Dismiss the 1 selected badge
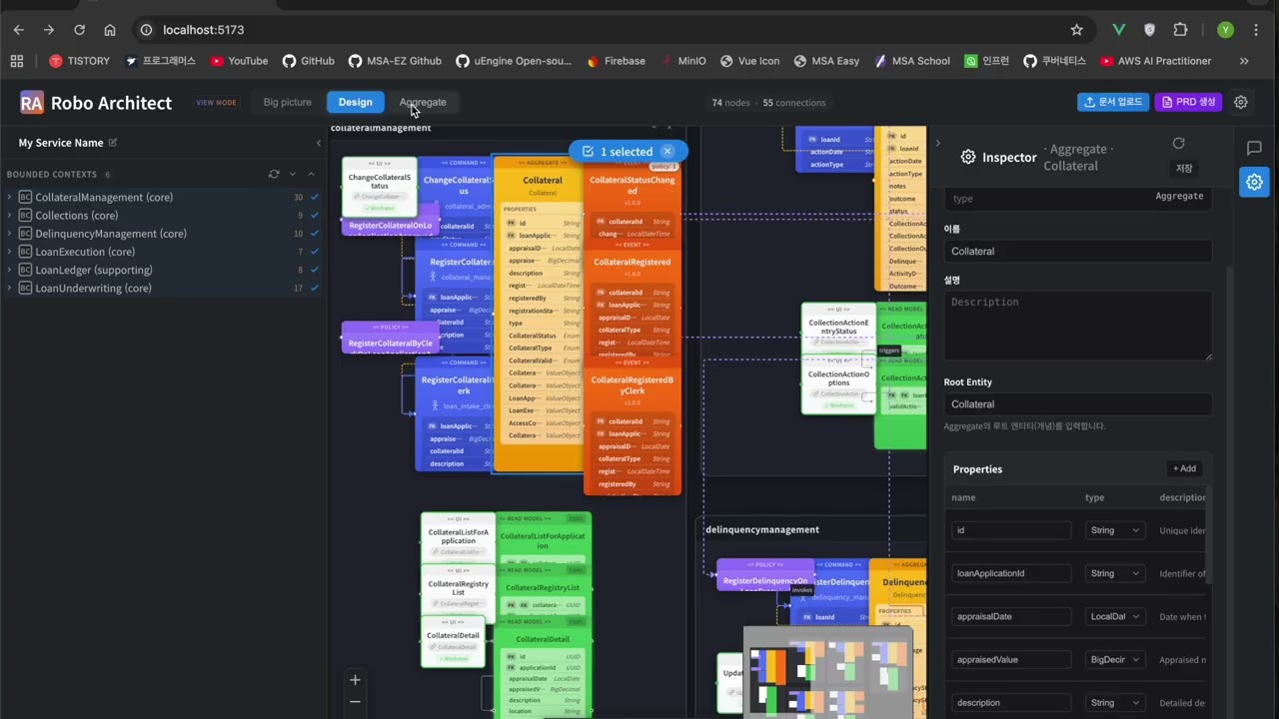 point(667,152)
